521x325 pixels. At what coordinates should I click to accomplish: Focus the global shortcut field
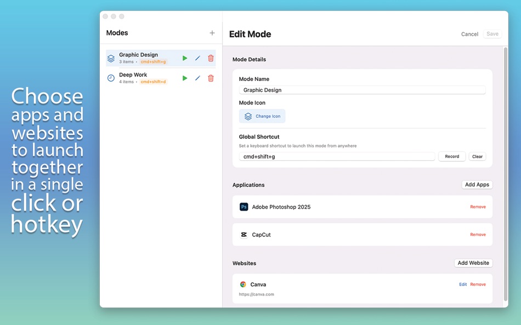pos(337,156)
